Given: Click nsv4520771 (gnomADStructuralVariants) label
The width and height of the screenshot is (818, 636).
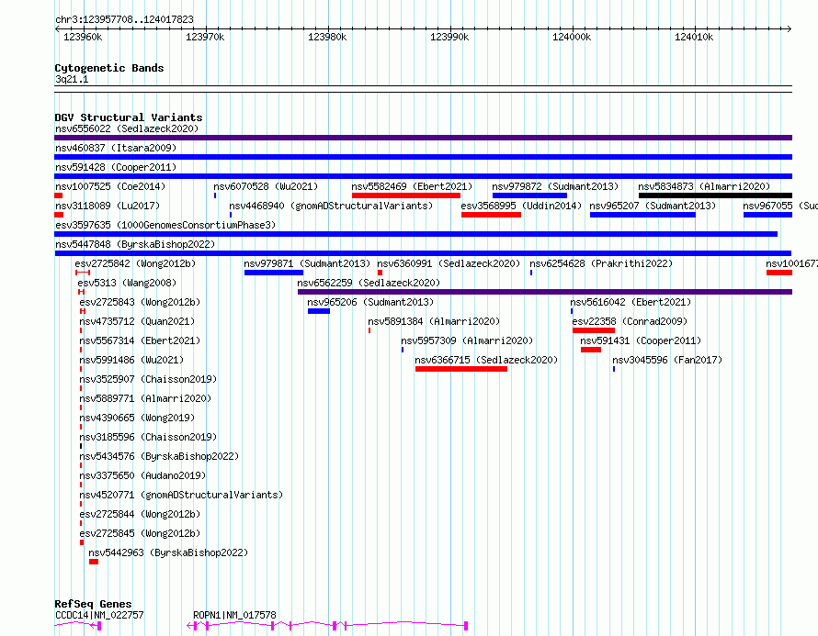Looking at the screenshot, I should [x=181, y=495].
